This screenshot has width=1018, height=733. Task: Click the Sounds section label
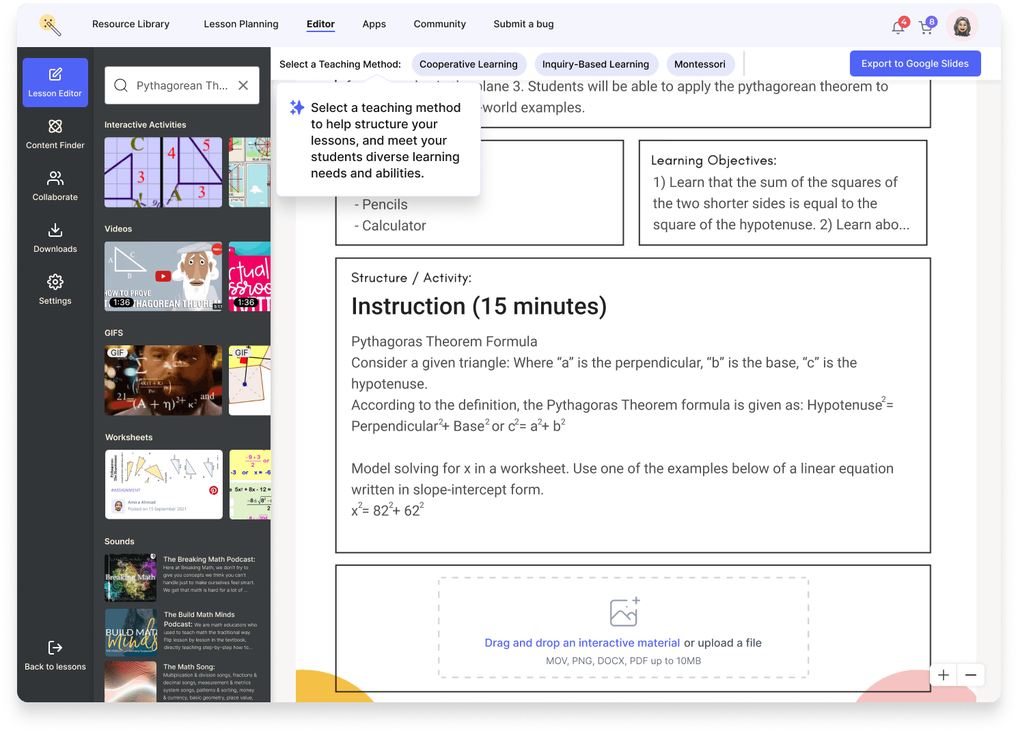(120, 541)
